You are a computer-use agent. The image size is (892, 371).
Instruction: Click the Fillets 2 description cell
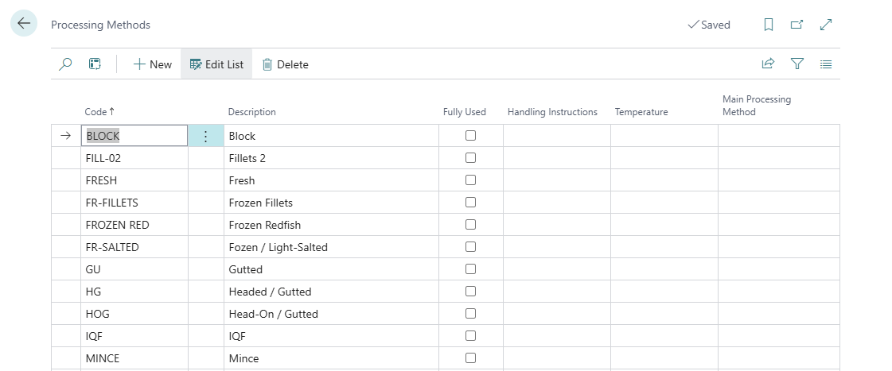point(331,158)
